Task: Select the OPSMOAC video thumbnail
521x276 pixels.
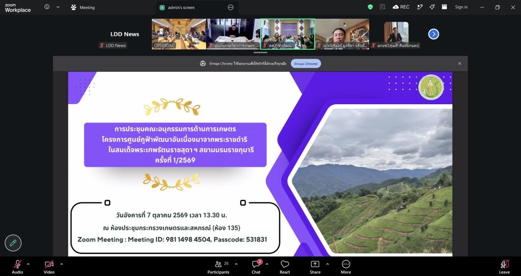Action: click(x=179, y=34)
